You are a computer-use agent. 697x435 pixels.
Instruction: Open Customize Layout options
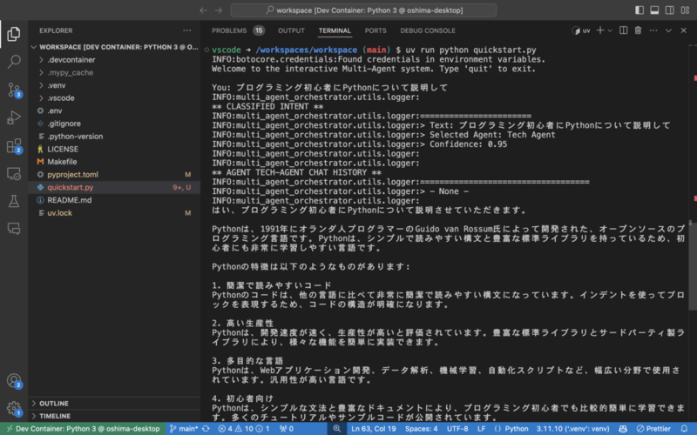[x=685, y=10]
